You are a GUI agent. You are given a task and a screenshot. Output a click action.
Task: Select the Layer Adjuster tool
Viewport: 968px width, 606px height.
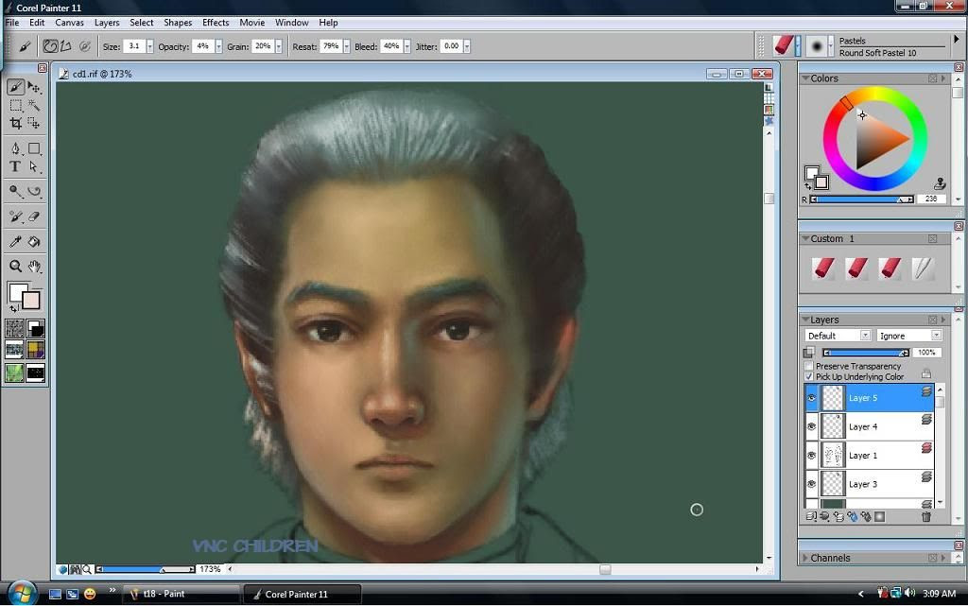[x=34, y=87]
